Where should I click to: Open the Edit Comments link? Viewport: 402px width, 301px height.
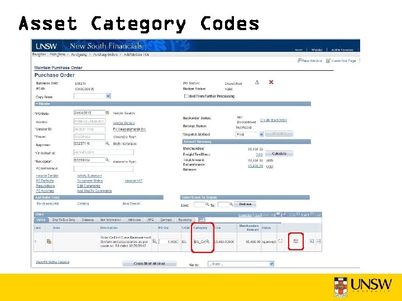pyautogui.click(x=88, y=186)
